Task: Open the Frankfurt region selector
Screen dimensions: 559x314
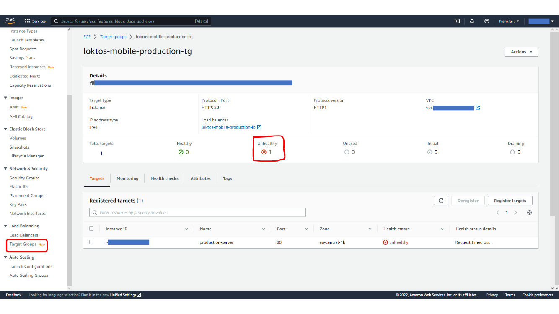Action: 509,21
